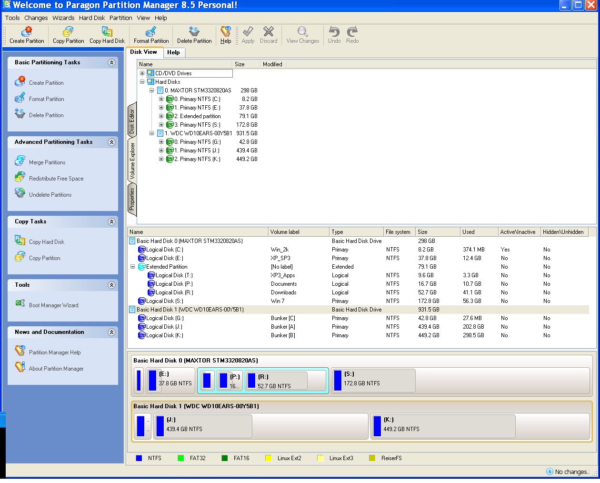
Task: Click the CD/DVD Drives tree icon
Action: click(150, 73)
